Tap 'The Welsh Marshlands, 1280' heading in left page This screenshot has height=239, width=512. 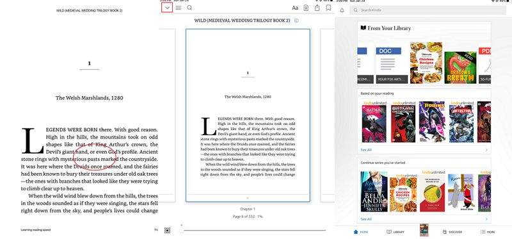click(89, 98)
